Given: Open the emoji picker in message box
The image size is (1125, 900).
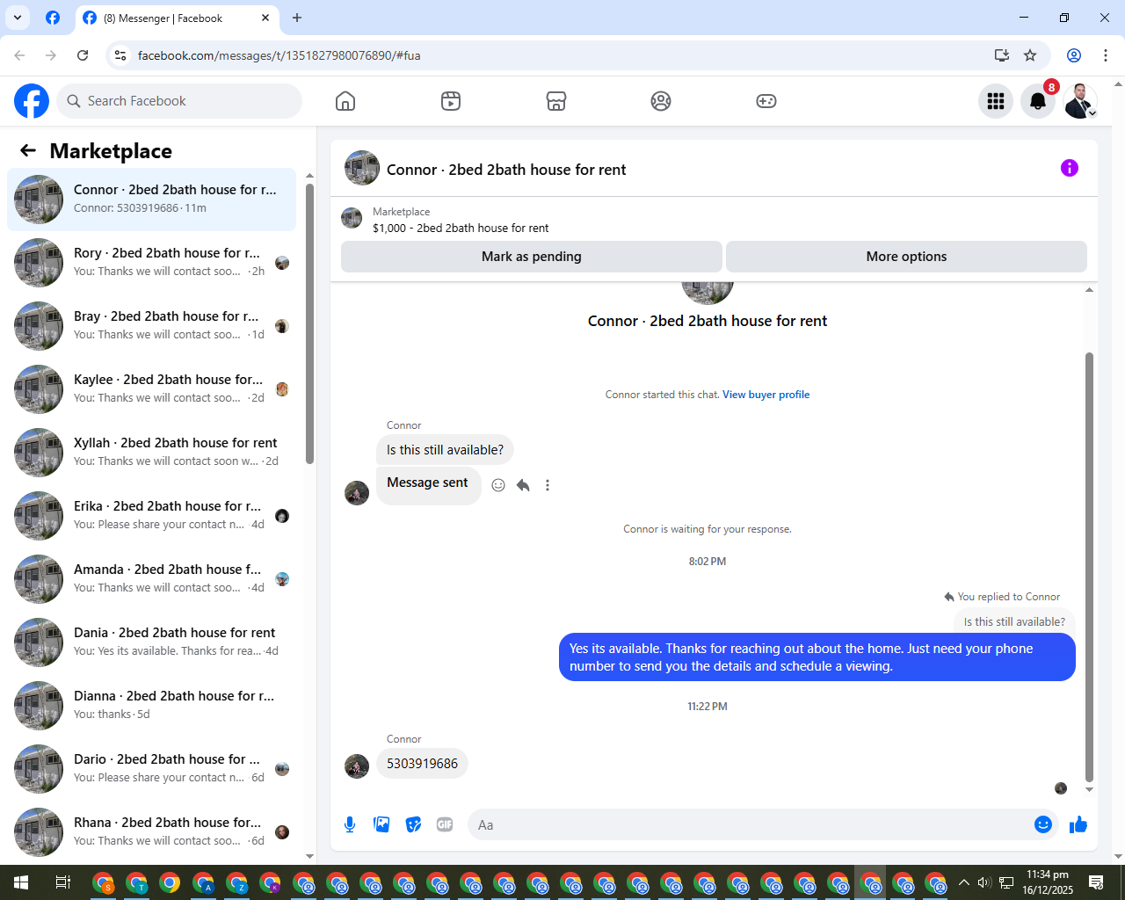Looking at the screenshot, I should (x=1043, y=824).
